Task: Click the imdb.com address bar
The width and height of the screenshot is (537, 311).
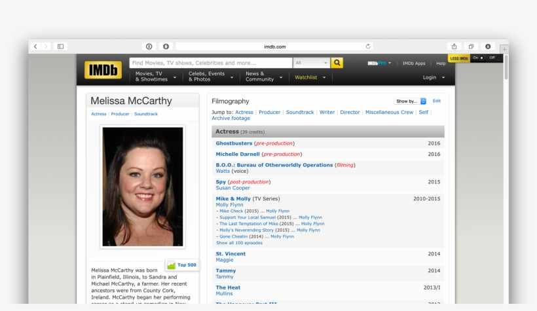Action: point(274,46)
